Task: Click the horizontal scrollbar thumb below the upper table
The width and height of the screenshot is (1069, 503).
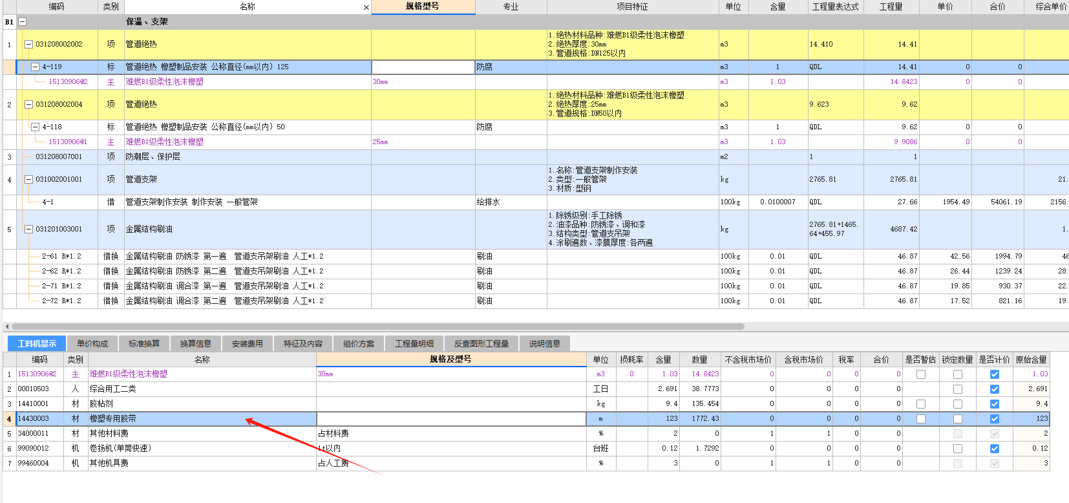Action: [x=378, y=326]
